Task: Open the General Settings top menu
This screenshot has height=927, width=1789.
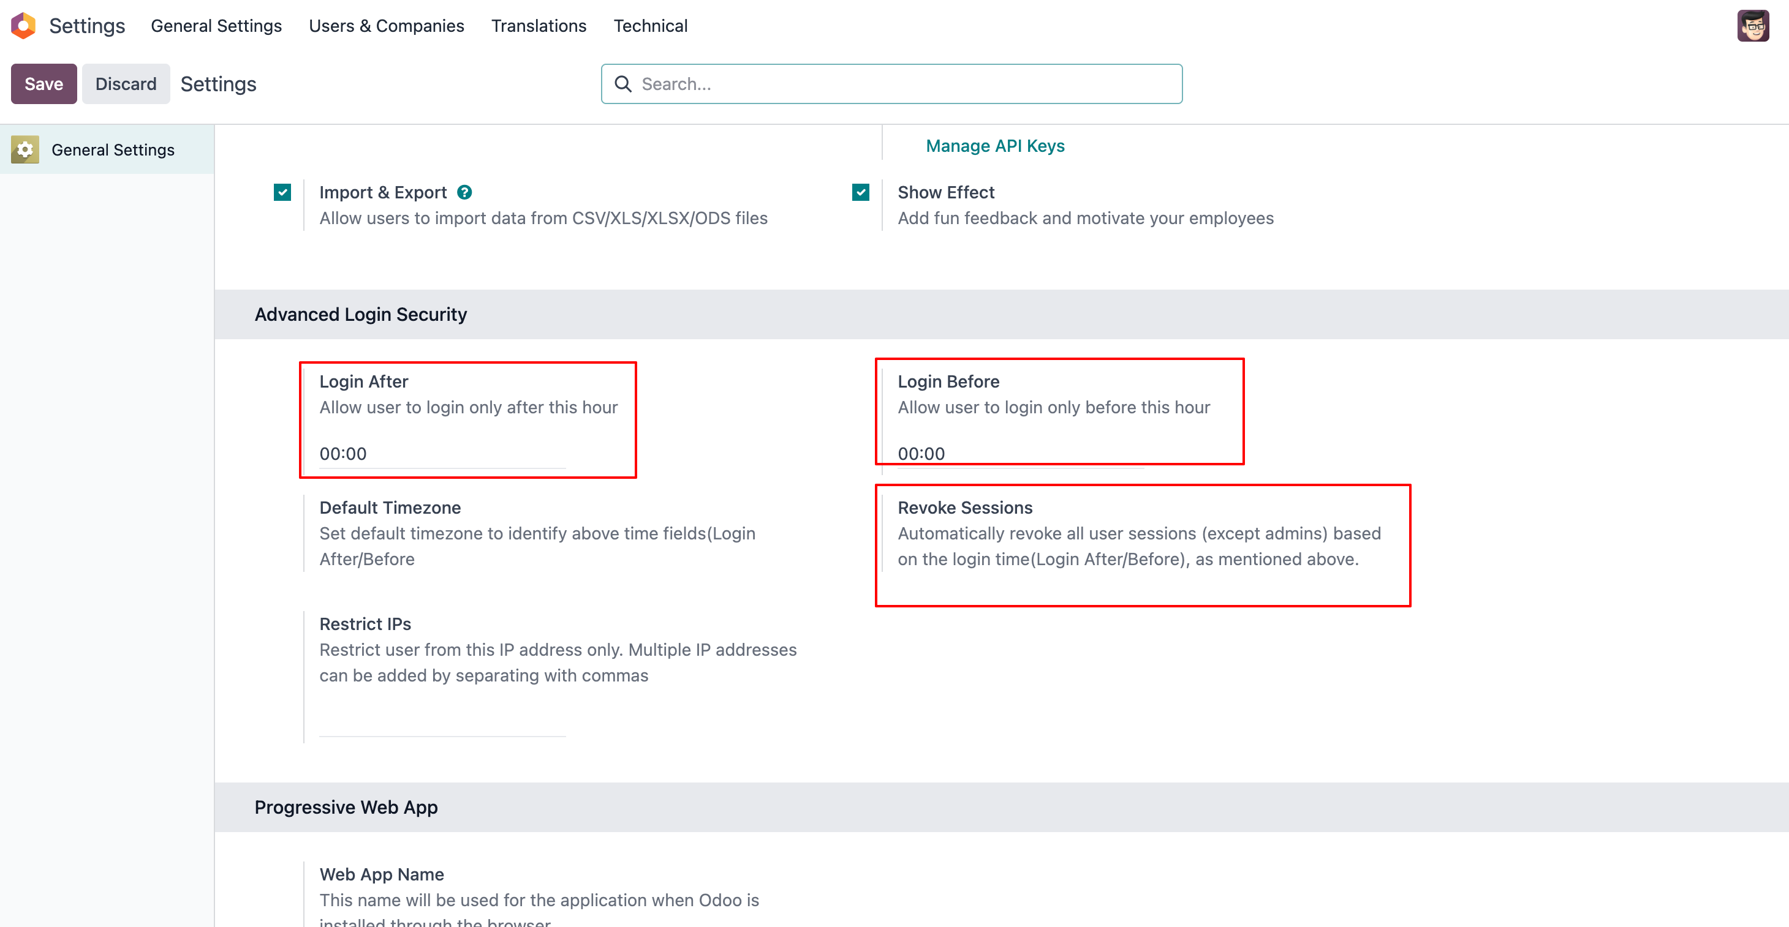Action: (216, 26)
